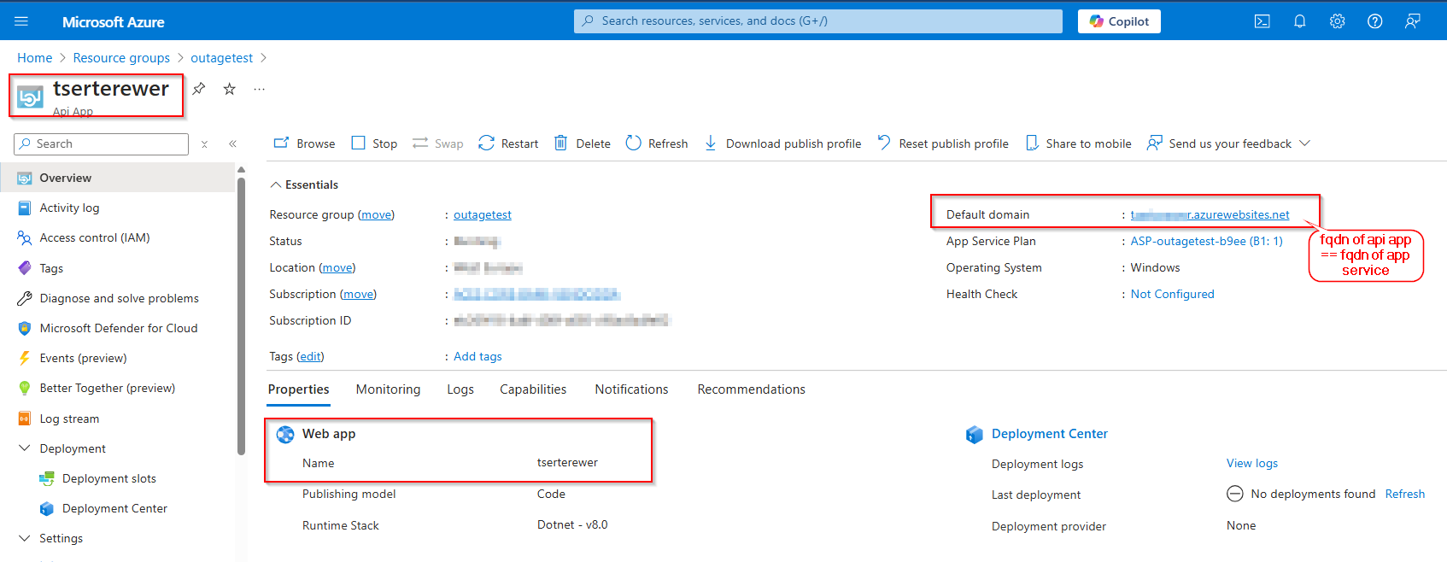Refresh the overview page
Screen dimensions: 1447x562
pyautogui.click(x=656, y=143)
